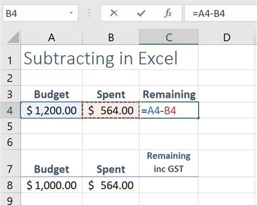The image size is (257, 205).
Task: Confirm the formula with the checkmark icon
Action: point(141,13)
